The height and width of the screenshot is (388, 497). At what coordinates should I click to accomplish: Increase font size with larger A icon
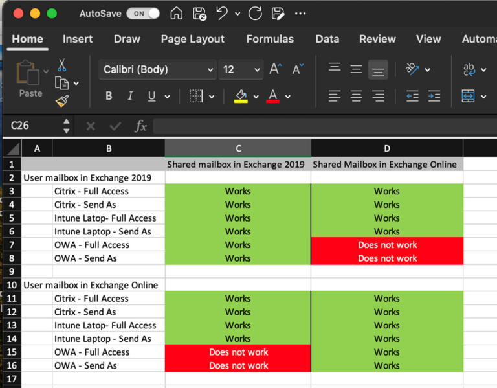(x=275, y=69)
